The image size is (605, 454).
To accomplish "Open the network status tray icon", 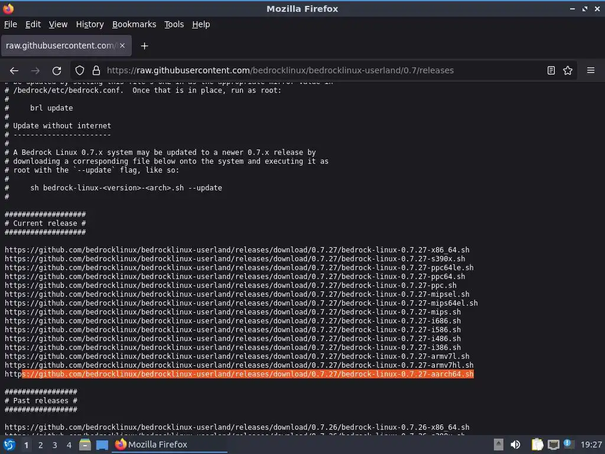I will coord(553,445).
